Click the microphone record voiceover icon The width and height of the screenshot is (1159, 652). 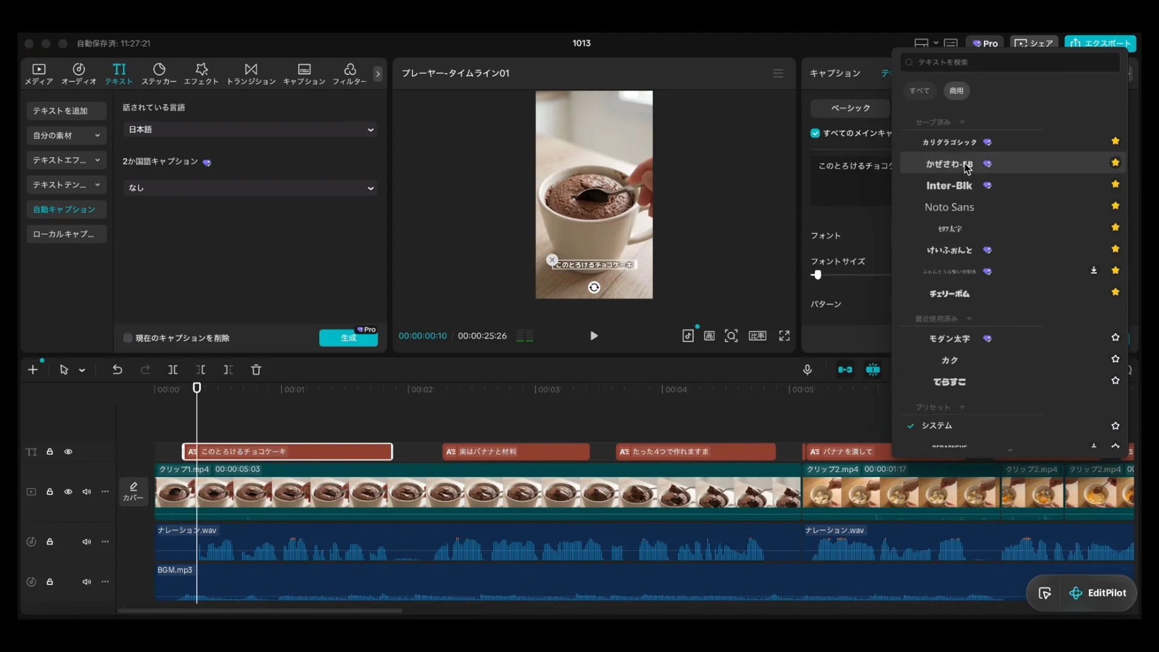(807, 369)
